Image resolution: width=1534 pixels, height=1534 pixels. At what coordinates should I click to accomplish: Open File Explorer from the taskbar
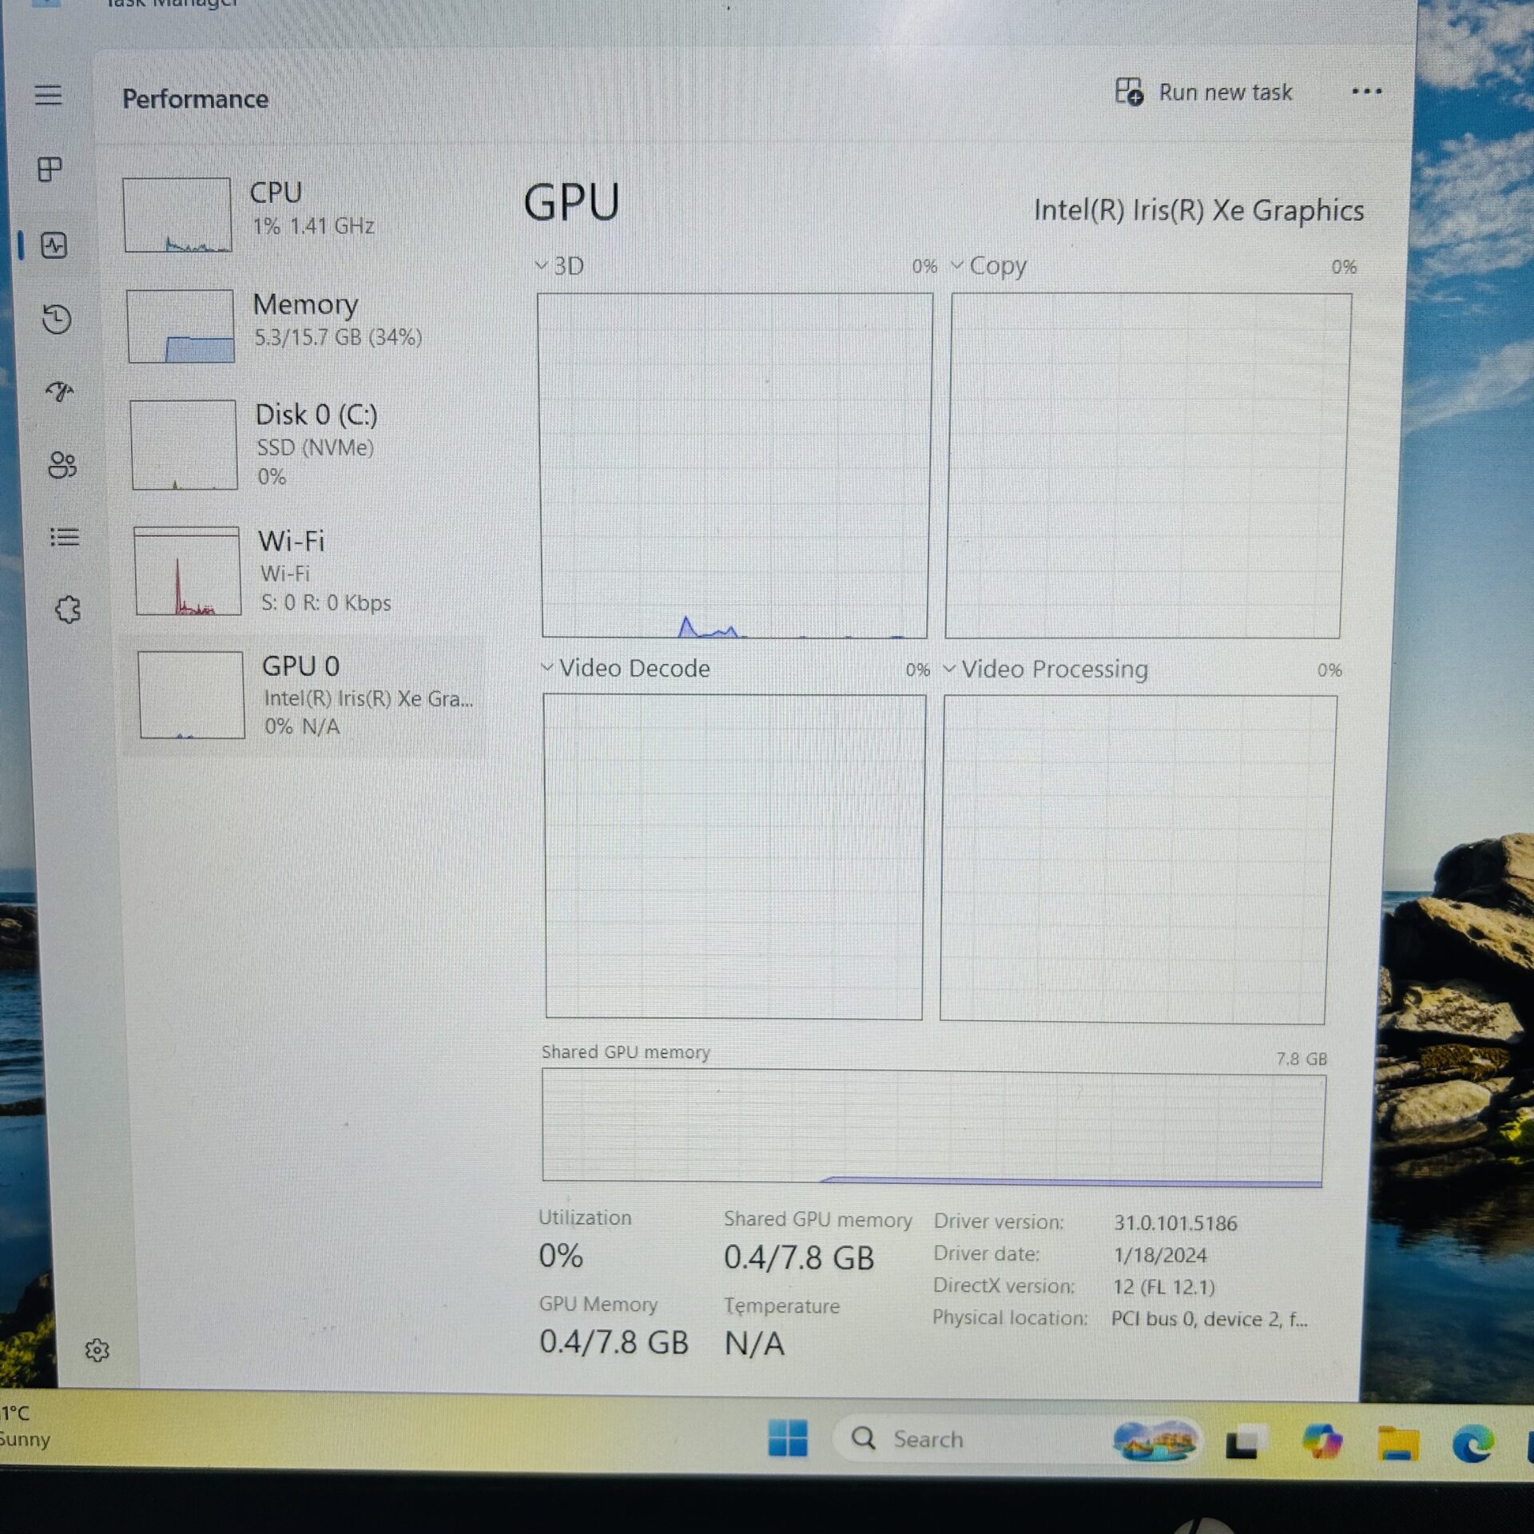click(x=1398, y=1443)
